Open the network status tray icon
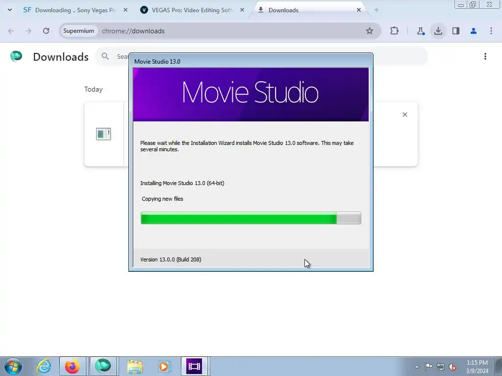Screen dimensions: 502x376 click(441, 367)
